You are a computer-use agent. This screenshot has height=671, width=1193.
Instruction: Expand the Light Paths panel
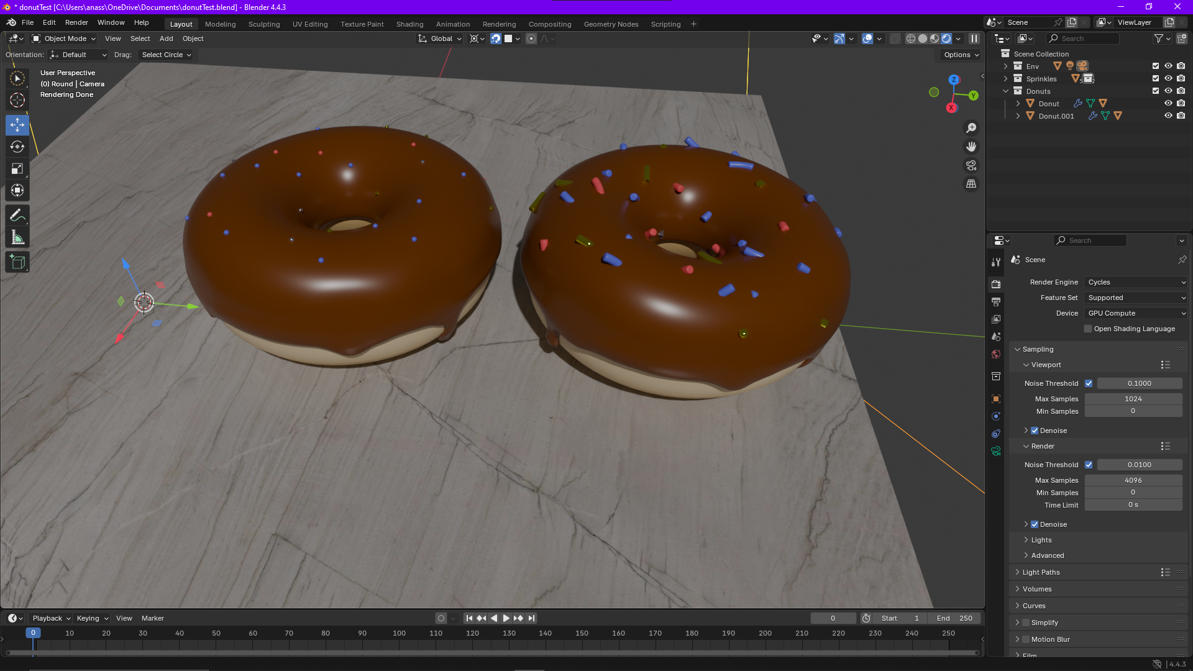(x=1041, y=572)
